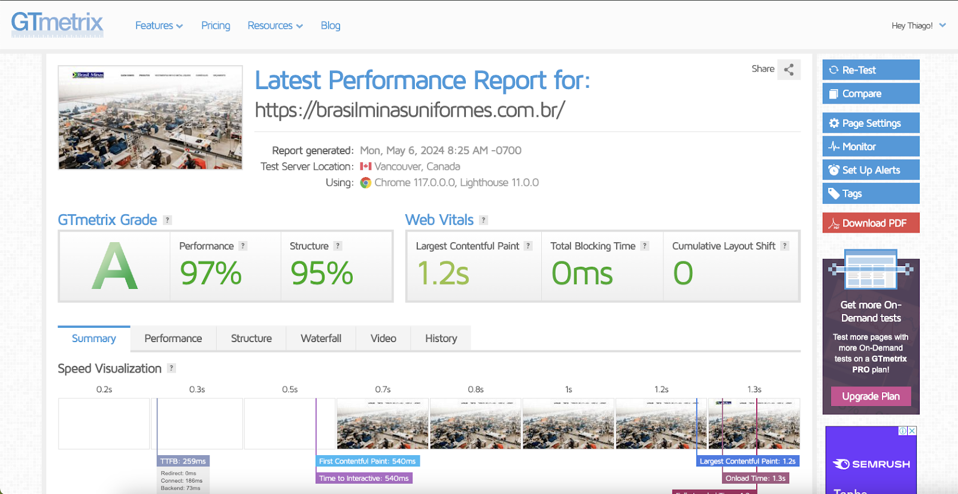Switch to the Performance tab
This screenshot has width=958, height=494.
click(x=173, y=339)
